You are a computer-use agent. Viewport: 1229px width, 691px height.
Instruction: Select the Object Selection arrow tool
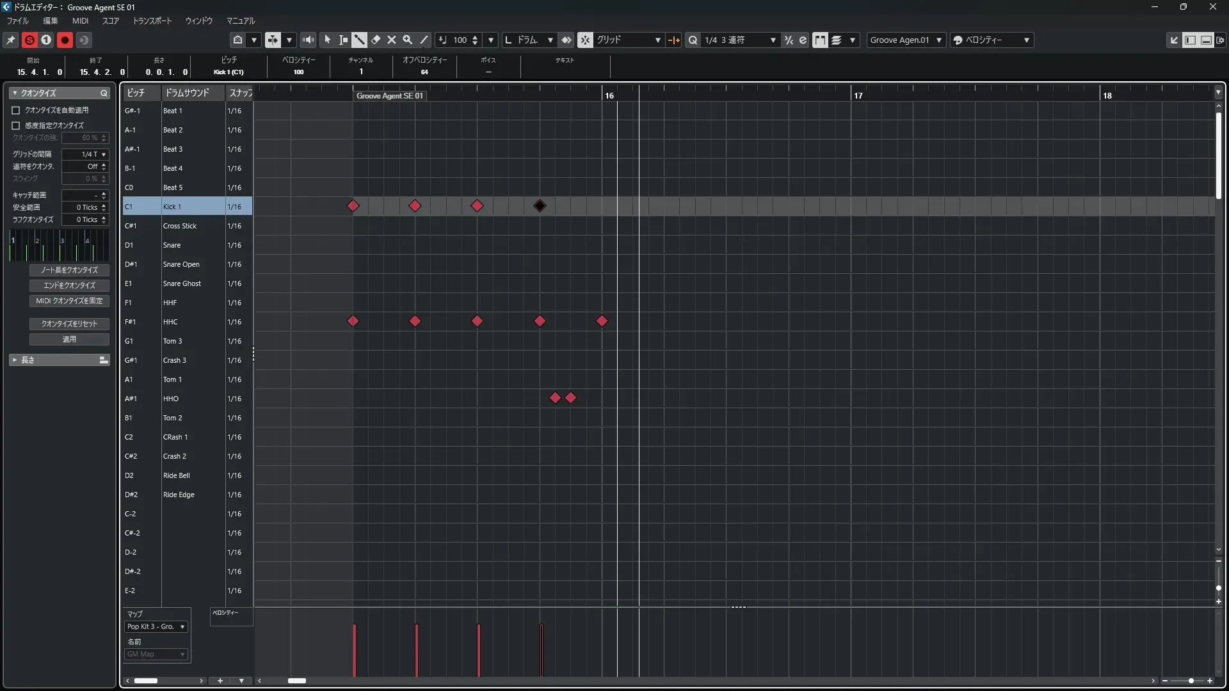point(327,40)
